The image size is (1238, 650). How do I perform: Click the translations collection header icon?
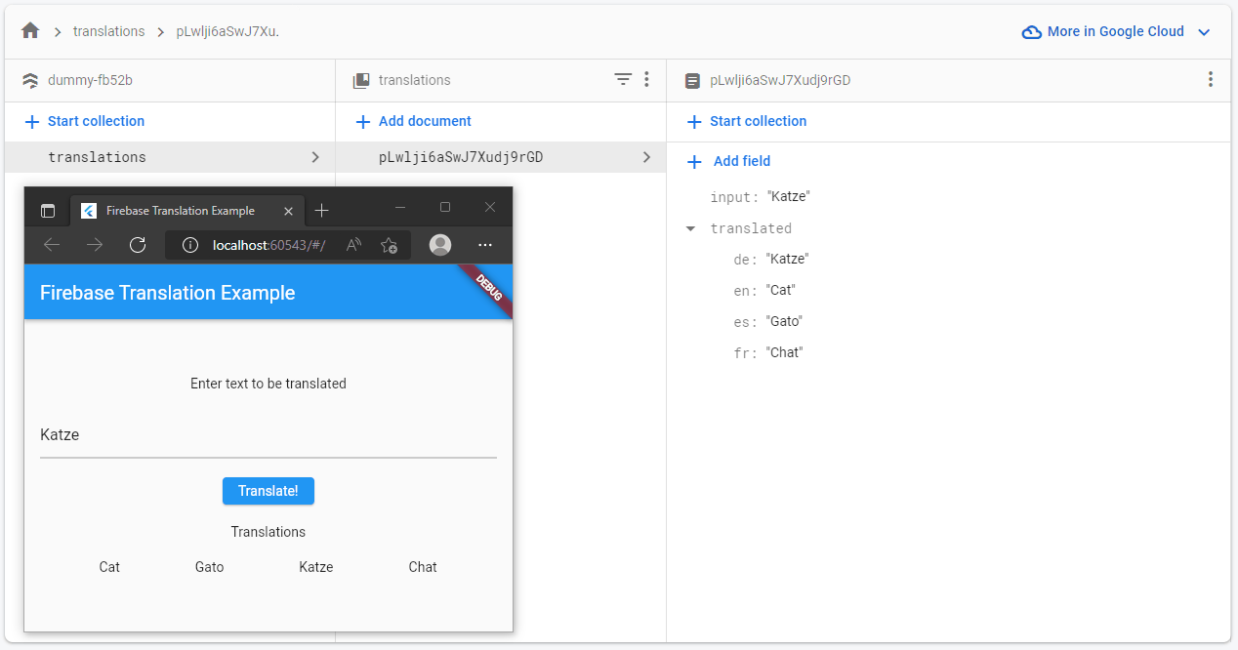[361, 80]
